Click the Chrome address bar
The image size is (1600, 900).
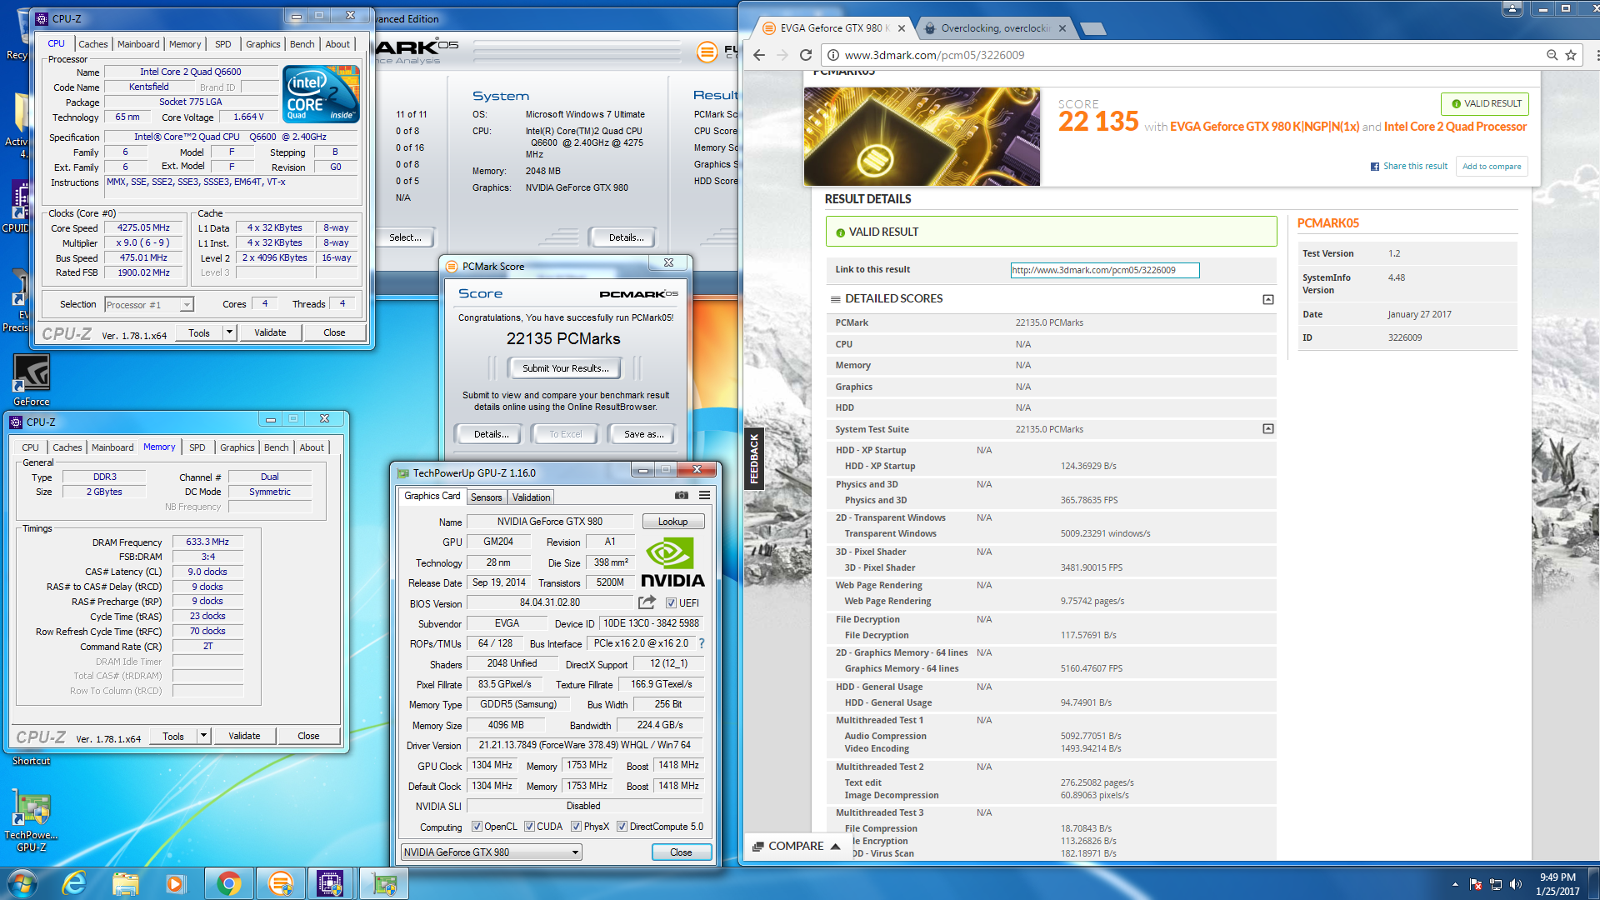pos(1192,55)
